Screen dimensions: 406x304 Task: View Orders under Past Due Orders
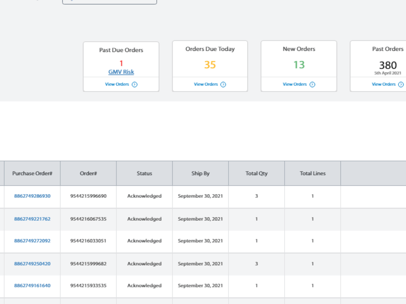[117, 84]
